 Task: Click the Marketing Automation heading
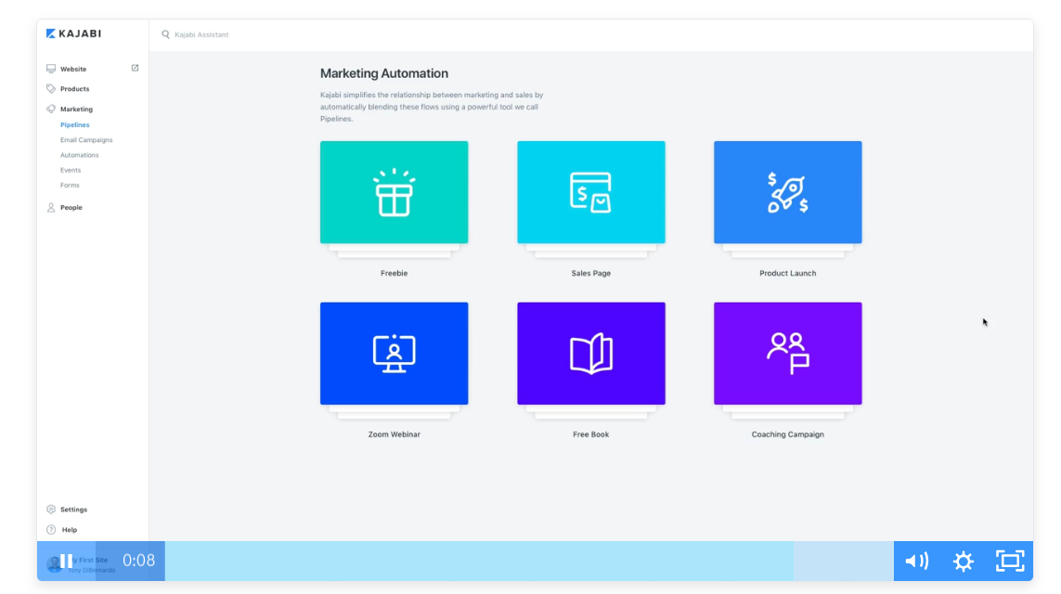click(x=383, y=73)
